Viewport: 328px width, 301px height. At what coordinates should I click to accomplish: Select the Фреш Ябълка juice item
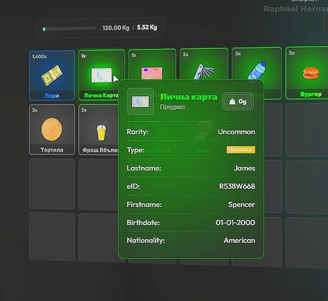[x=98, y=129]
